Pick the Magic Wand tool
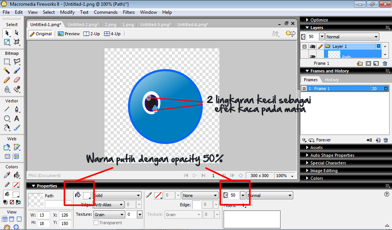Screen dimensions: 392x230 coord(7,71)
